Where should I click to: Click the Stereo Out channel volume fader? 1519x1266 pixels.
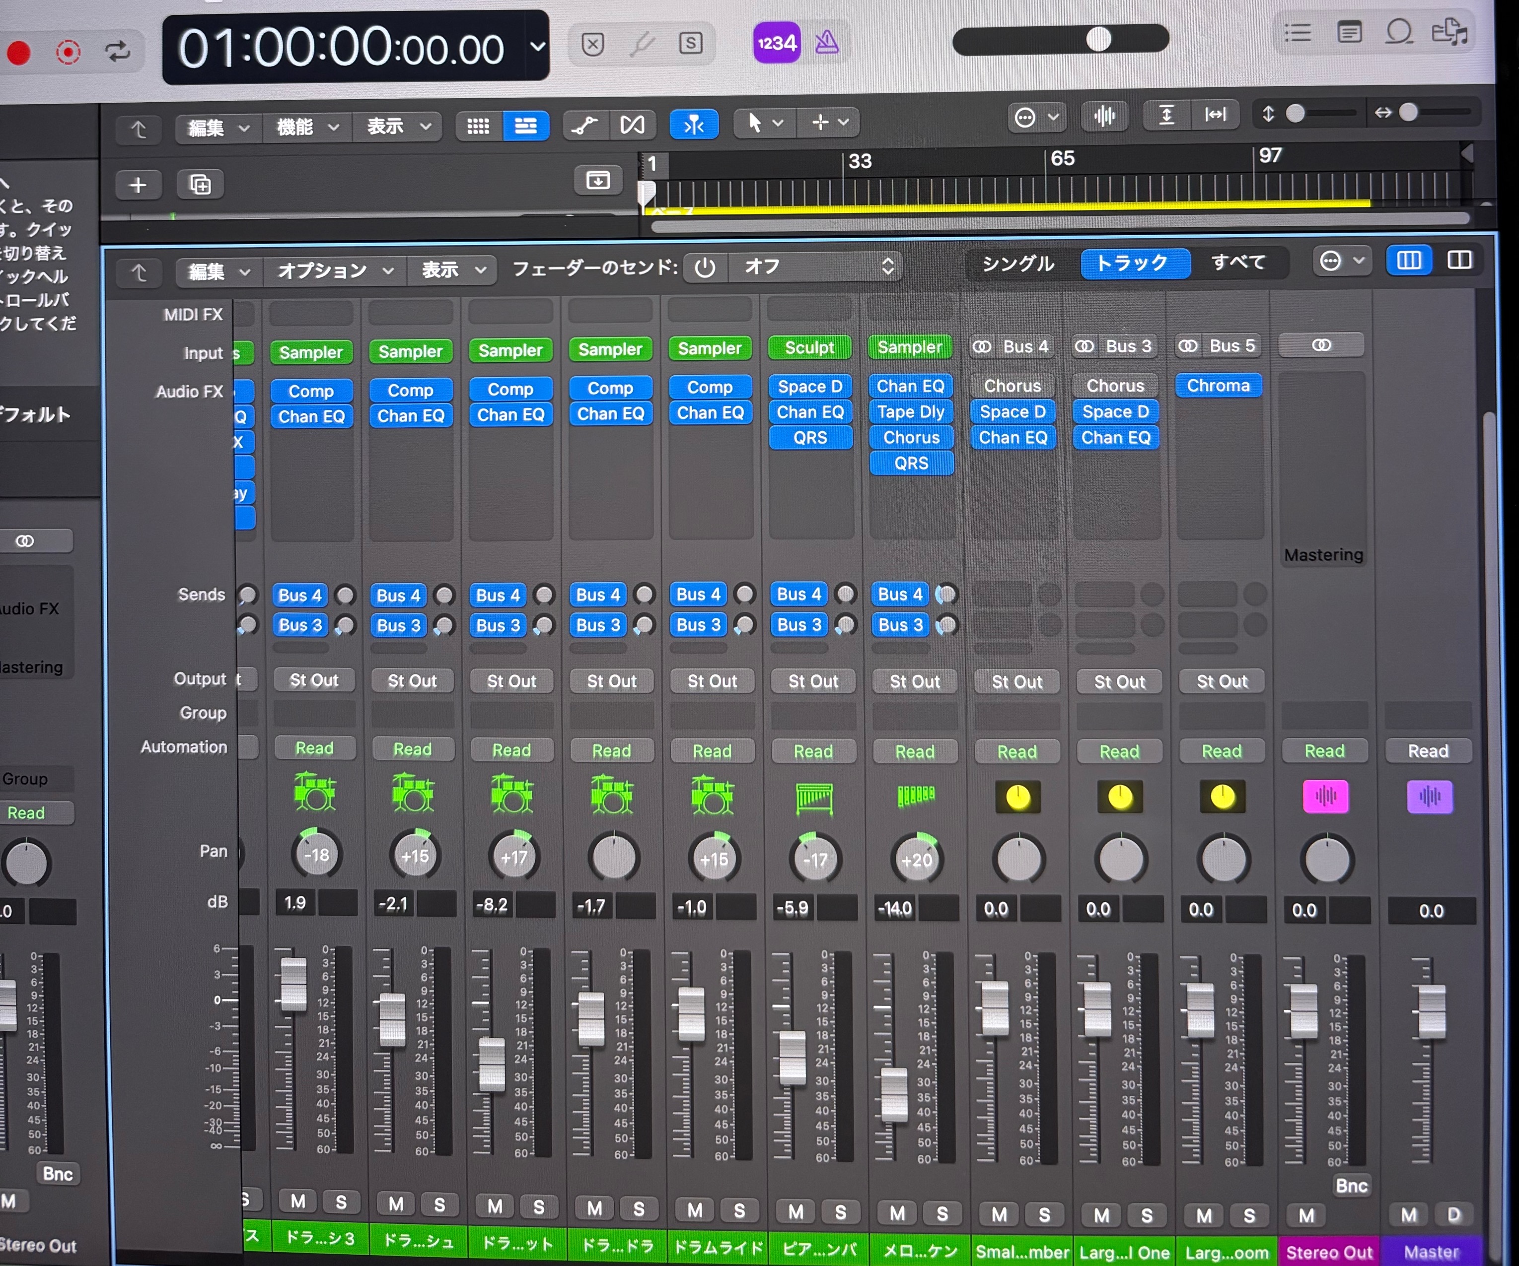point(1303,1010)
